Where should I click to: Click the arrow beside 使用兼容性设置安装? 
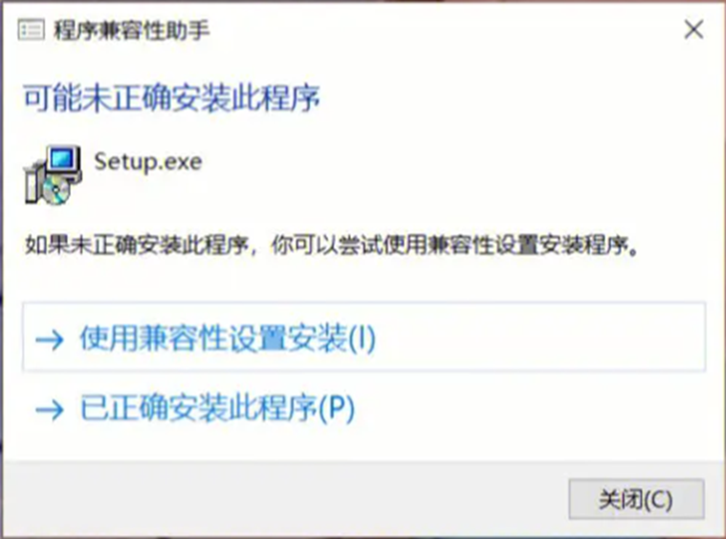50,340
